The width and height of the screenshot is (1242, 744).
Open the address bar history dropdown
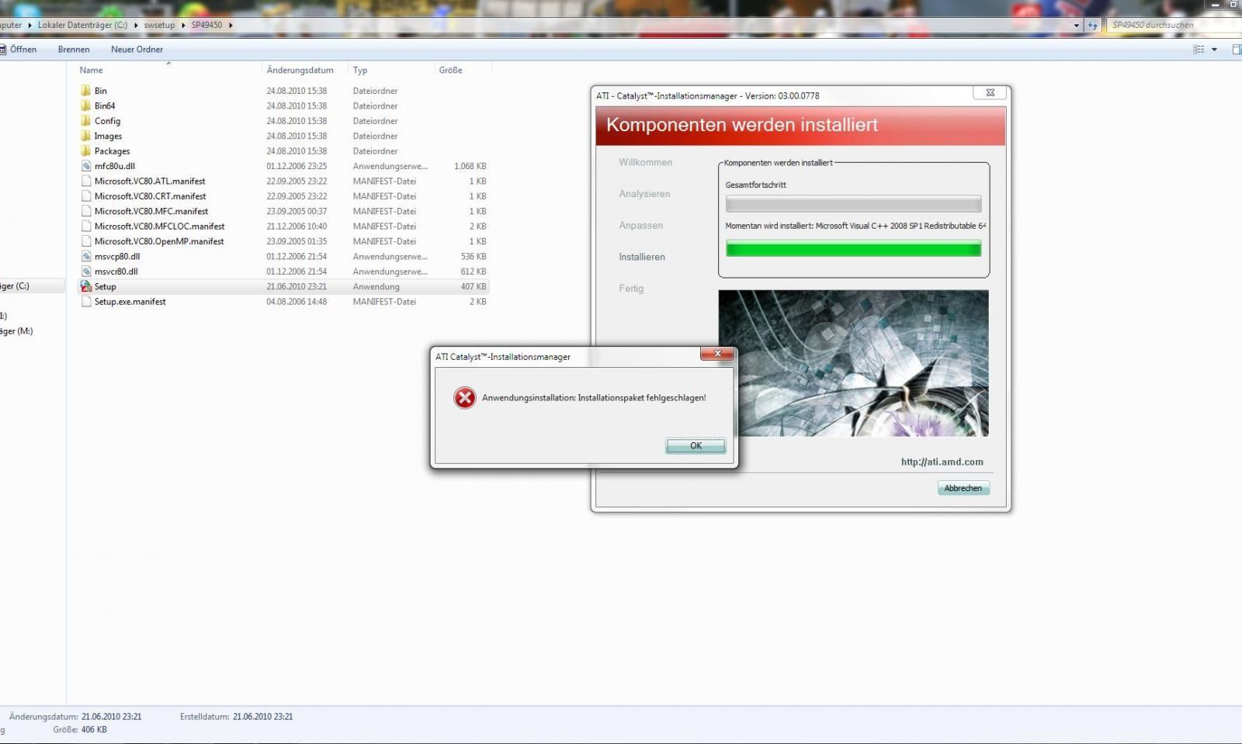1077,26
